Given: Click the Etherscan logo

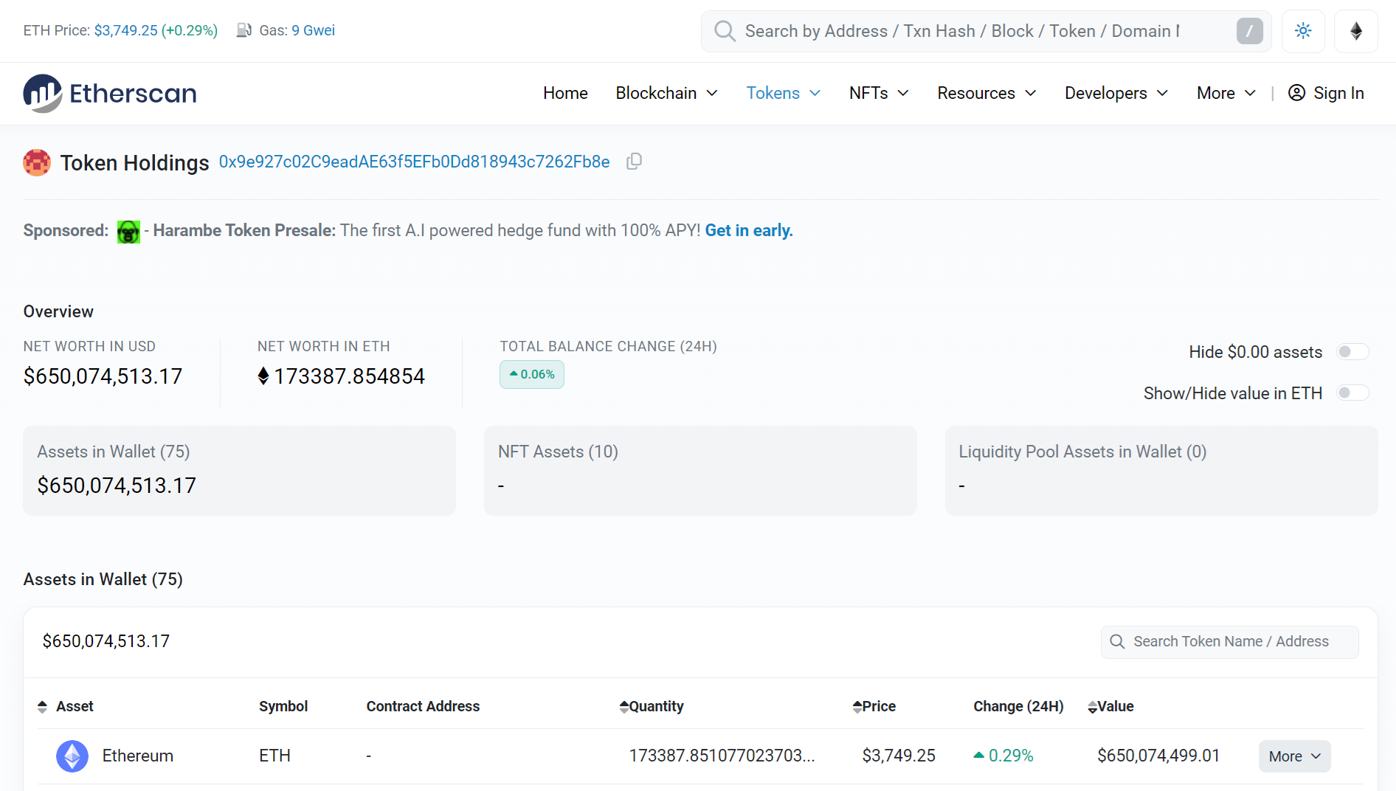Looking at the screenshot, I should point(110,93).
